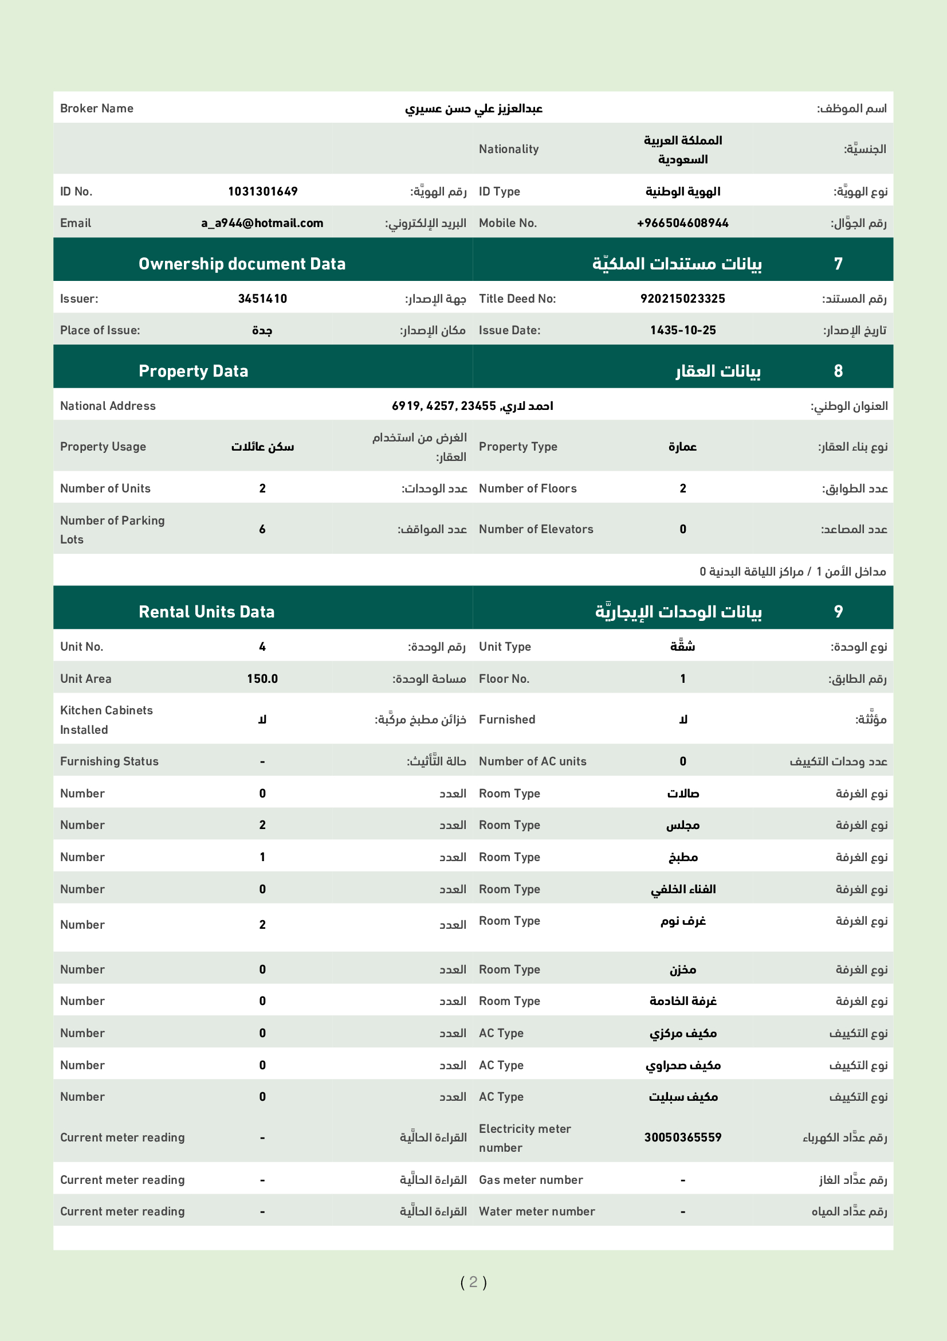Viewport: 947px width, 1341px height.
Task: Select the Title Deed number 920215023325
Action: tap(682, 299)
